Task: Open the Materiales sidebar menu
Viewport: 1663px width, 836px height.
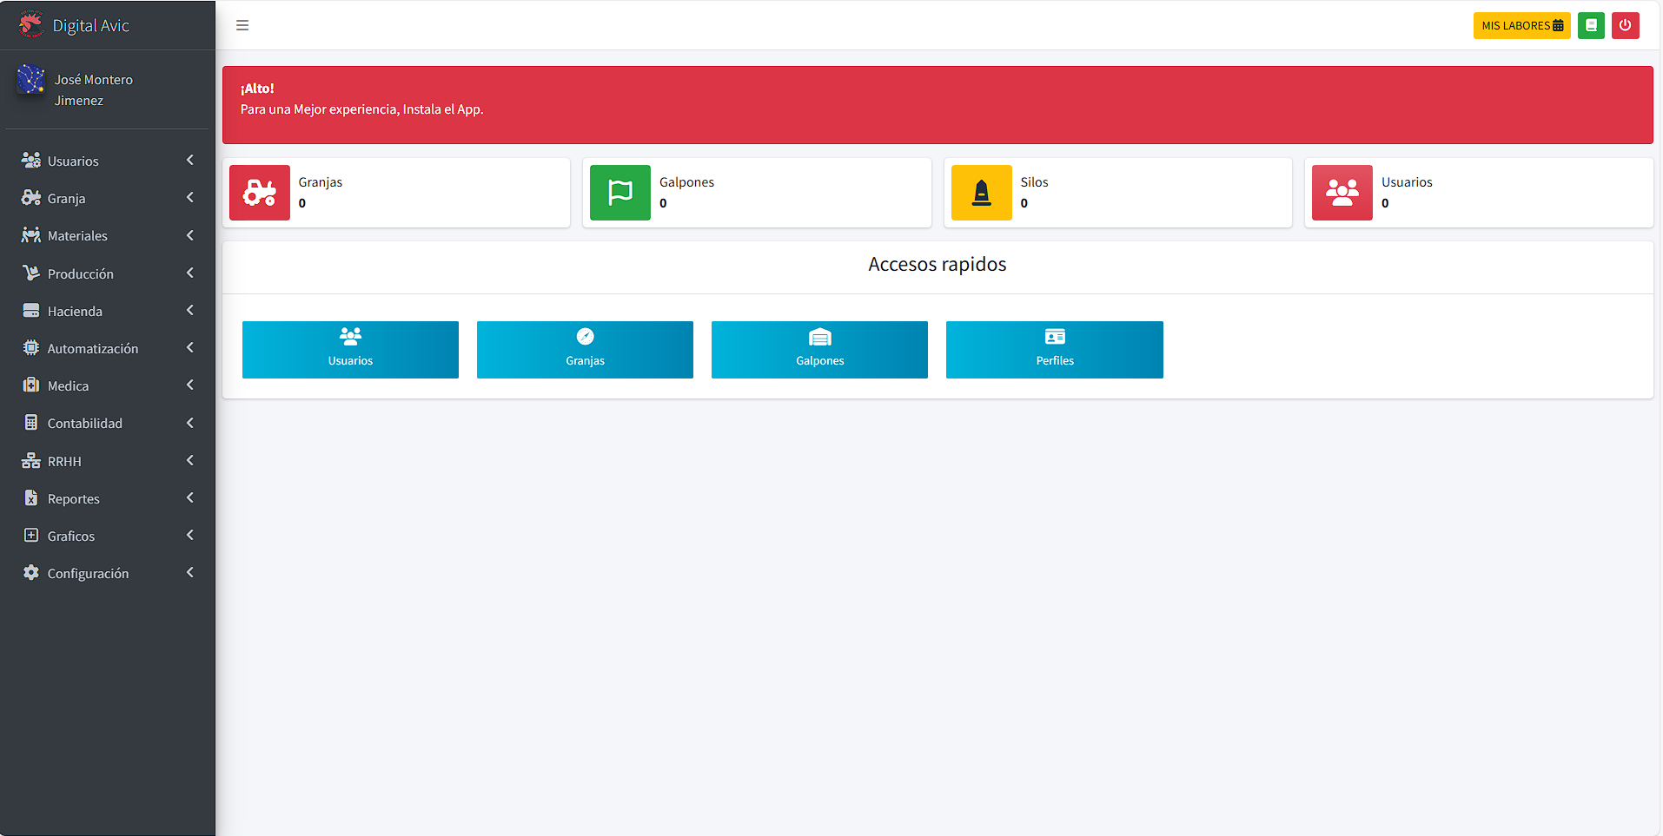Action: [x=77, y=236]
